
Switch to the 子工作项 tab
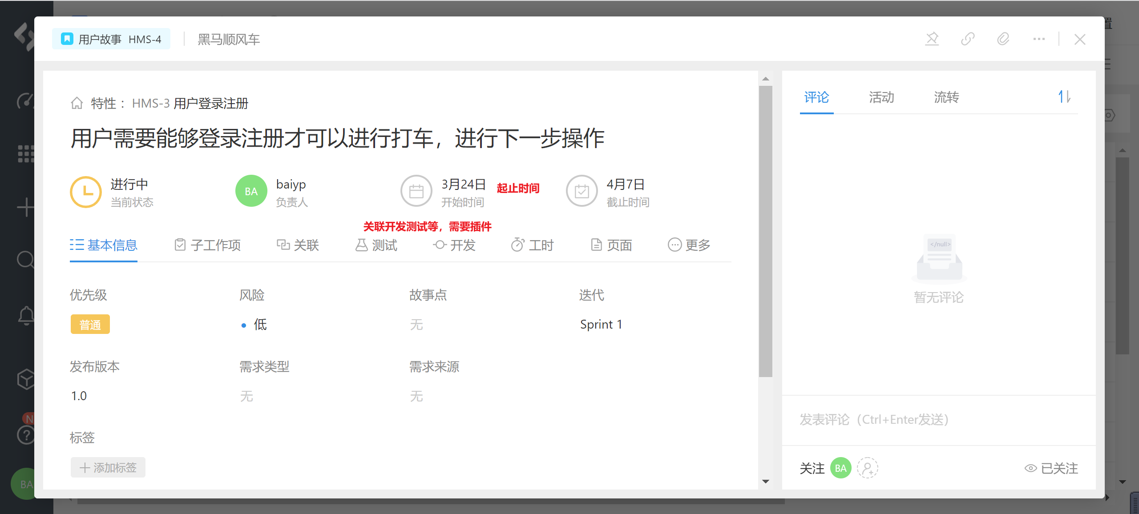coord(207,245)
